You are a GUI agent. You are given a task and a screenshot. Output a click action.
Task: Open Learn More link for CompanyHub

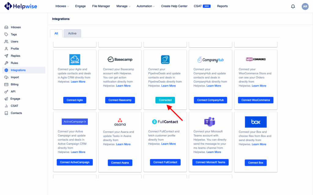pos(214,86)
